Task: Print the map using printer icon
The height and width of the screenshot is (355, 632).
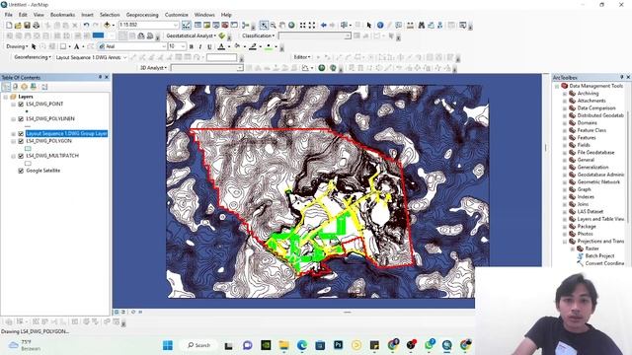Action: [36, 26]
